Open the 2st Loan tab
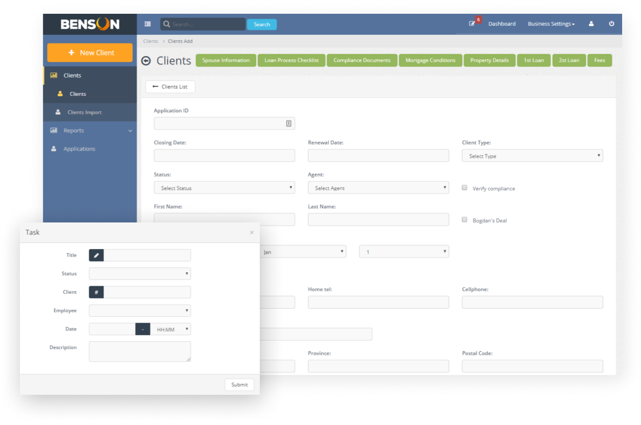The image size is (641, 425). coord(569,60)
